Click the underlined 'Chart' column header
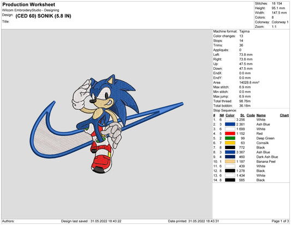 coord(284,115)
